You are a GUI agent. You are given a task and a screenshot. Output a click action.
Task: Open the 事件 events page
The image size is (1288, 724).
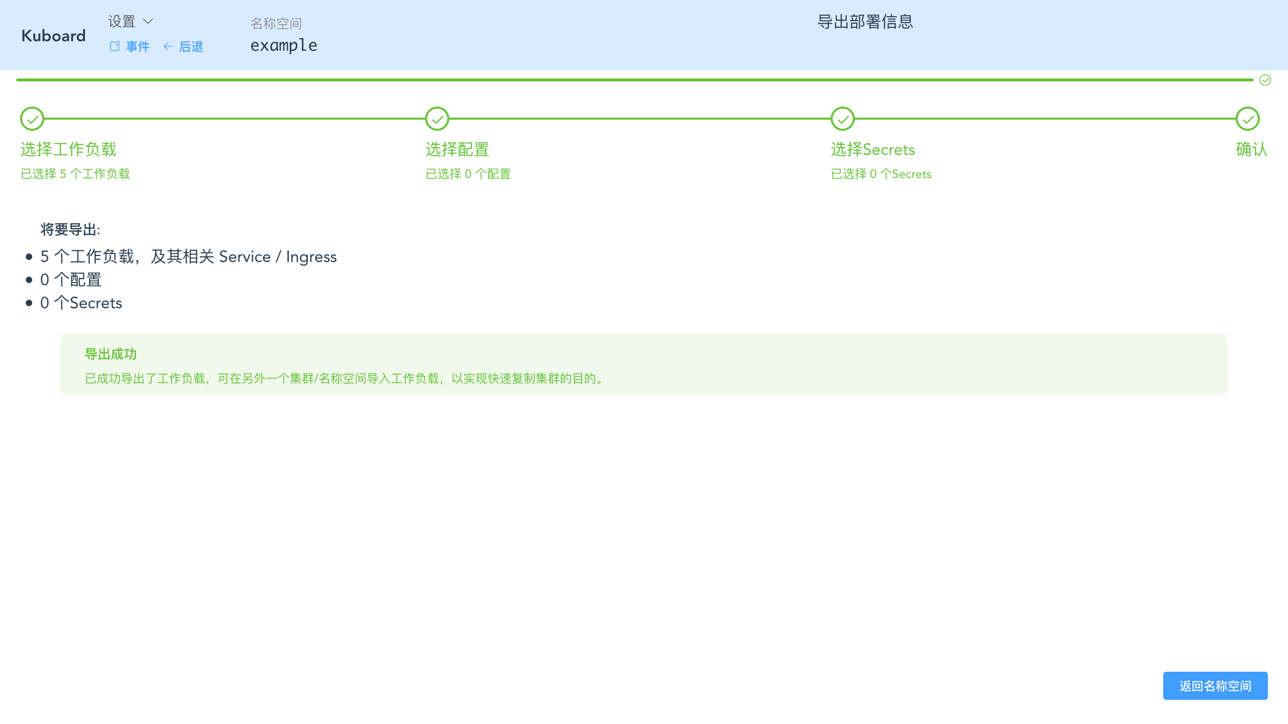click(x=137, y=46)
